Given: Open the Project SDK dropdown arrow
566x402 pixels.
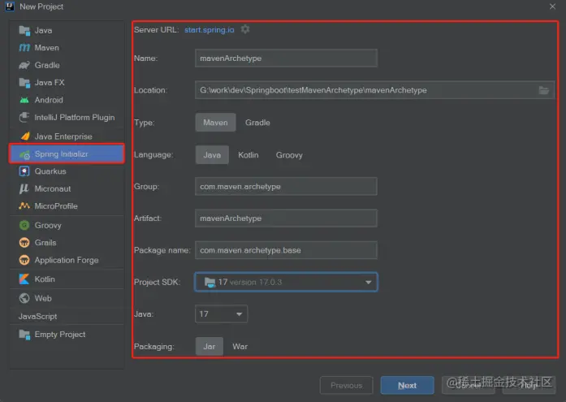Looking at the screenshot, I should click(x=368, y=282).
